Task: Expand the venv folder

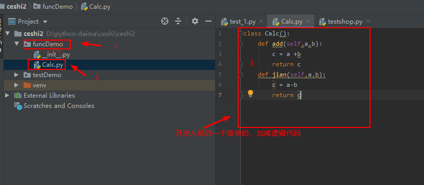Action: pos(17,85)
